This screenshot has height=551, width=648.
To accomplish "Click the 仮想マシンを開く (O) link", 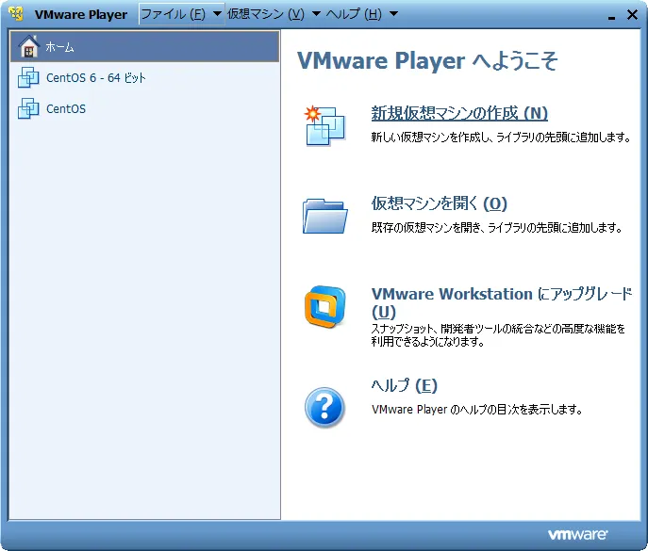I will click(x=439, y=203).
